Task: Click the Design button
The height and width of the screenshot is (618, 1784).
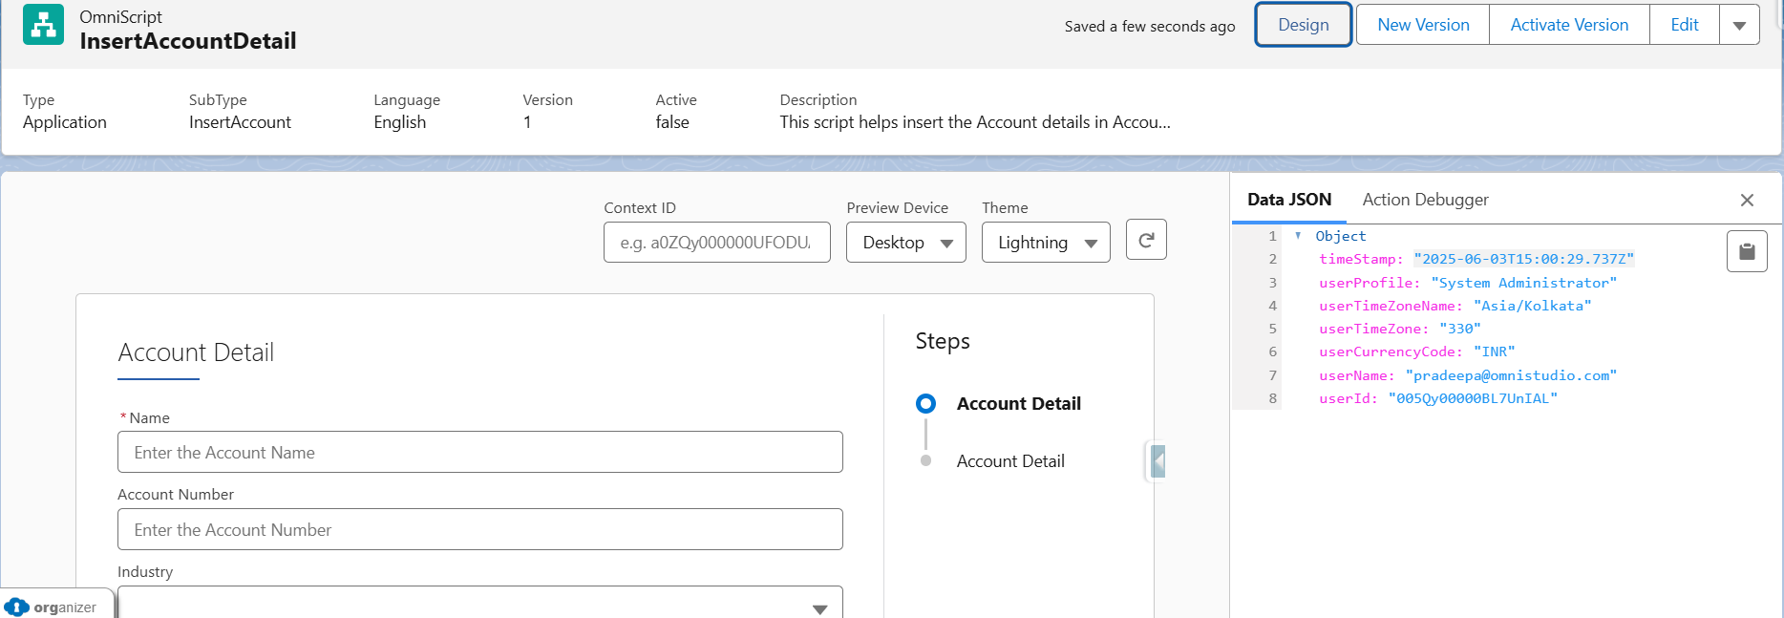Action: pyautogui.click(x=1303, y=25)
